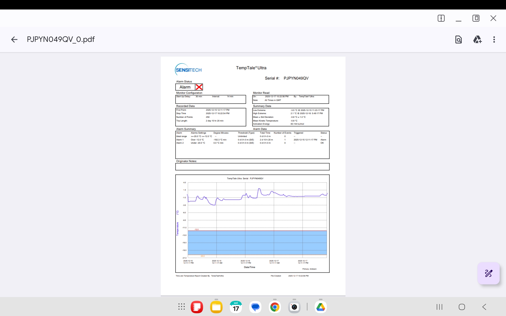Open the app drawer grid icon
Image resolution: width=506 pixels, height=316 pixels.
click(x=181, y=307)
